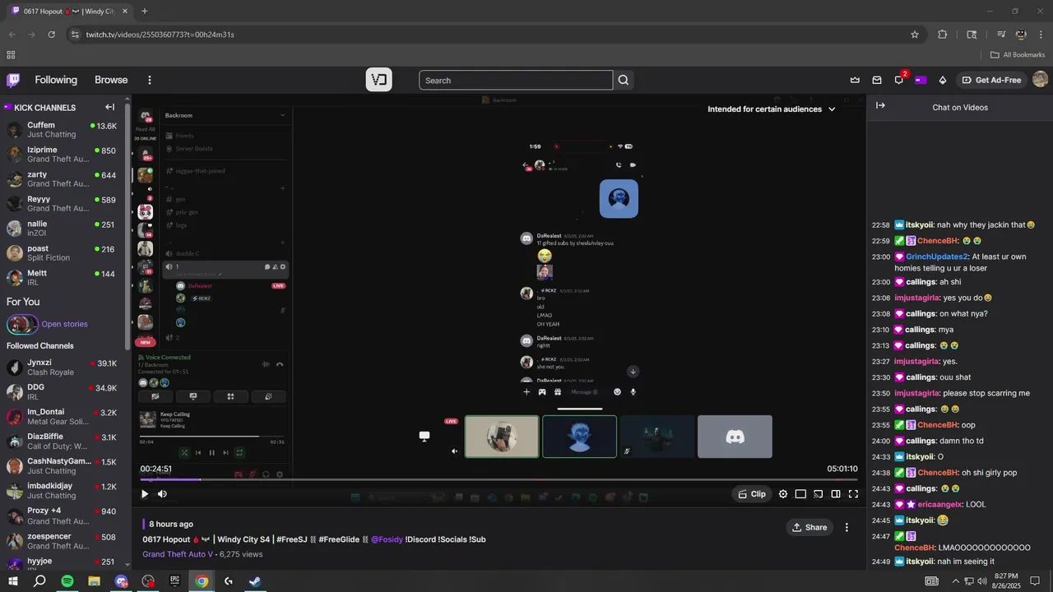Screen dimensions: 1053x592
Task: Enter fullscreen video mode
Action: pos(853,494)
